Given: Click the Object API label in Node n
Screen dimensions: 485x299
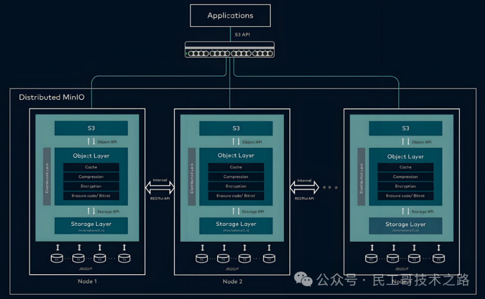Looking at the screenshot, I should (x=422, y=142).
